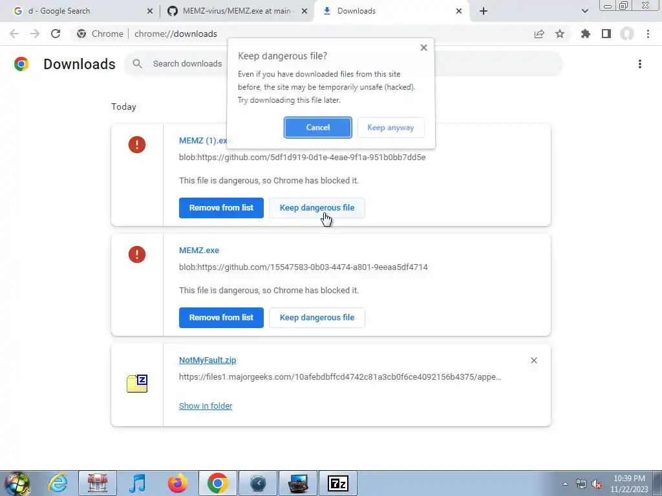Remove MEMZ (1).exe from the list
Viewport: 662px width, 496px height.
tap(221, 207)
